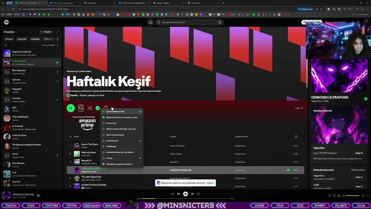Expand Country folder arrow

57,100
